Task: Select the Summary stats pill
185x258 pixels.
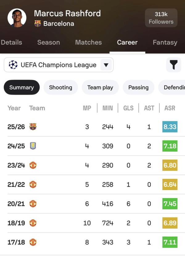Action: tap(22, 87)
